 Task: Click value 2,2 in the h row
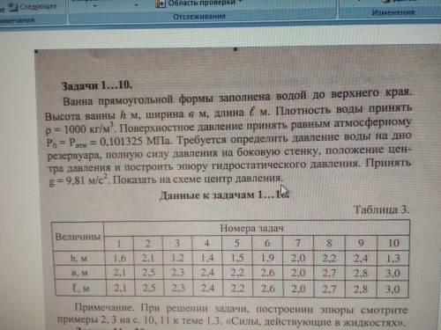[x=329, y=258]
